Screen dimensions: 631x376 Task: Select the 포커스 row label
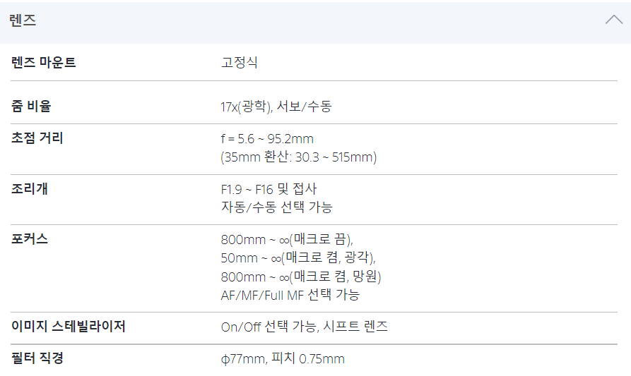tap(30, 239)
